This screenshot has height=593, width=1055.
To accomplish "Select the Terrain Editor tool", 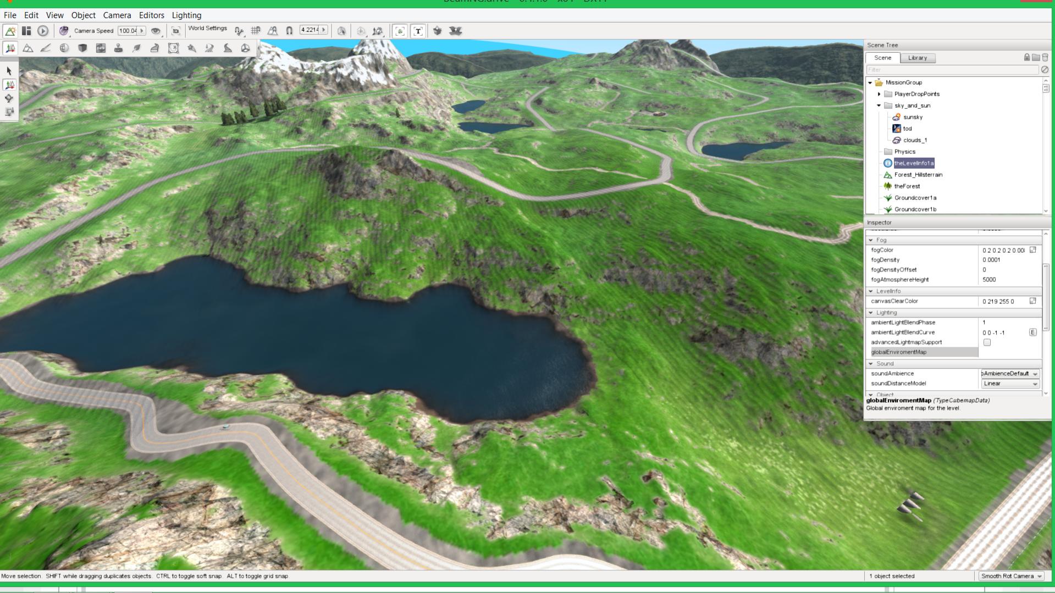I will (x=27, y=48).
